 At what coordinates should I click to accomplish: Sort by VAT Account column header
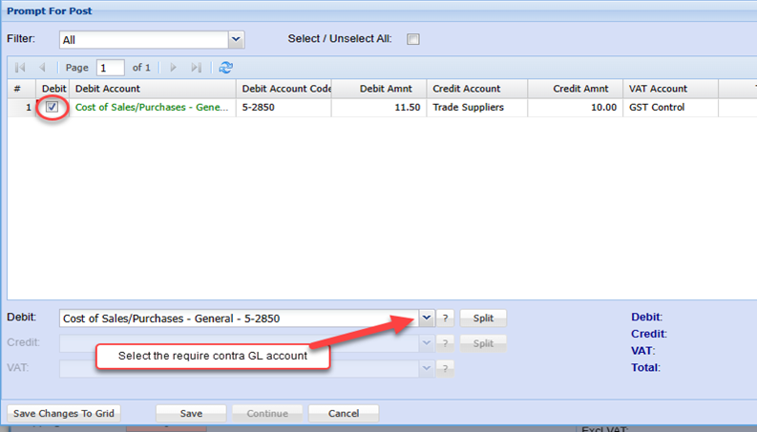671,89
